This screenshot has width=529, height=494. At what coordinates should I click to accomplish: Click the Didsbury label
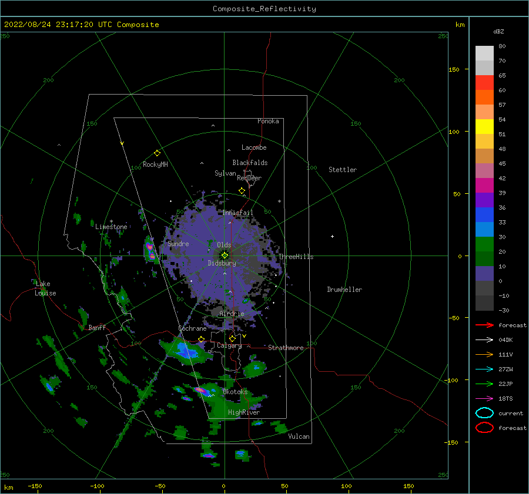[222, 263]
